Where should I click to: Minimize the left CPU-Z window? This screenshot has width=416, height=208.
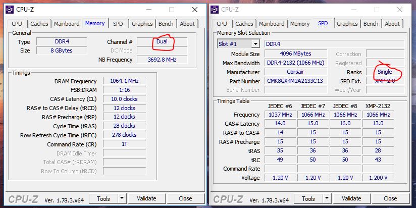[149, 10]
